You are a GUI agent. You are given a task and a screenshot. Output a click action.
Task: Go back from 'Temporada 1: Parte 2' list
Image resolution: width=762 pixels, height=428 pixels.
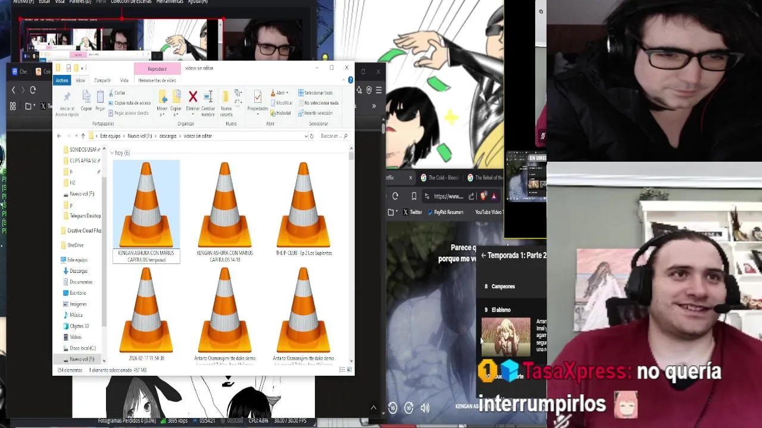click(483, 256)
